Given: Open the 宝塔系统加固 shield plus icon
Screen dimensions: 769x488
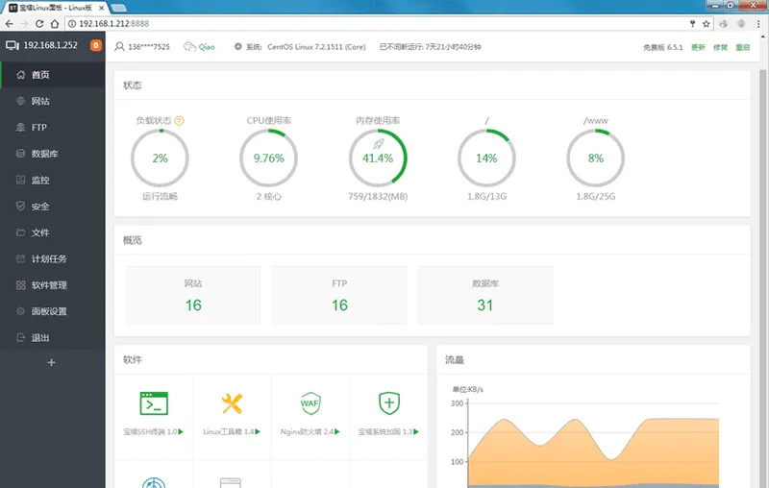Looking at the screenshot, I should 389,403.
